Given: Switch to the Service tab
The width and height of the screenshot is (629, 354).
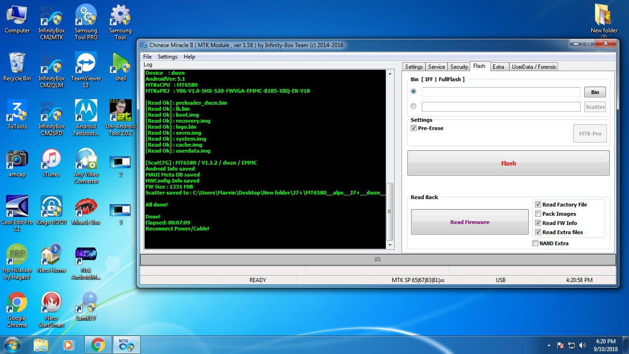Looking at the screenshot, I should pos(436,67).
